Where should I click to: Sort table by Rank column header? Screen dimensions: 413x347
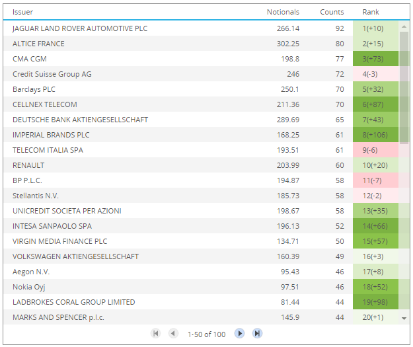point(371,12)
